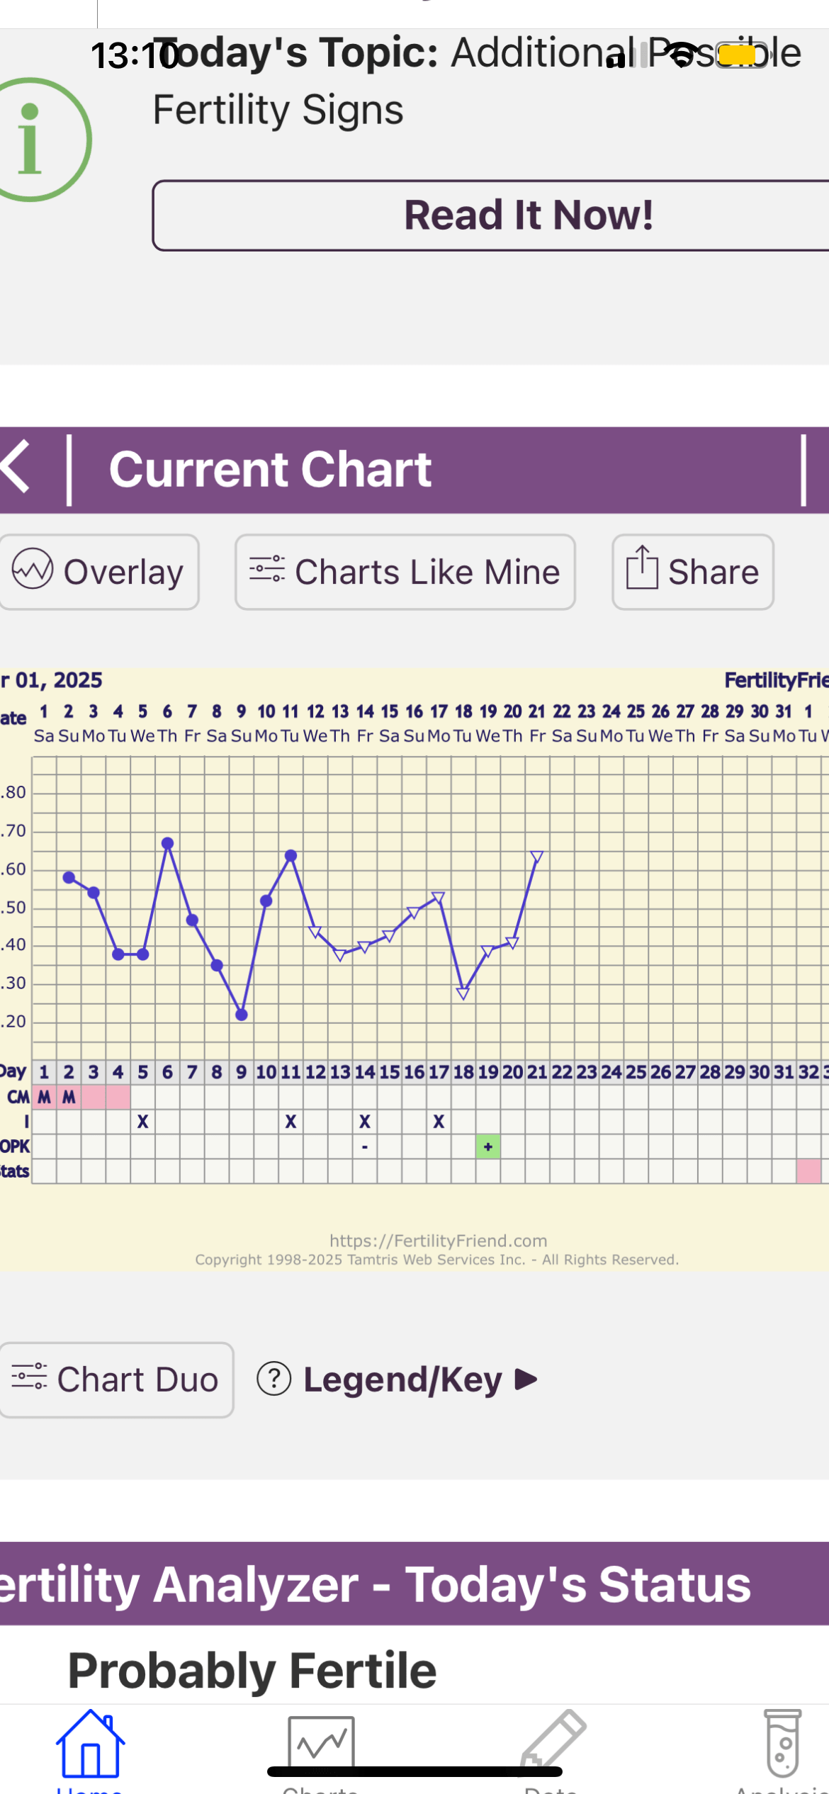This screenshot has height=1794, width=829.
Task: Tap the green positive OPK cell
Action: [x=488, y=1146]
